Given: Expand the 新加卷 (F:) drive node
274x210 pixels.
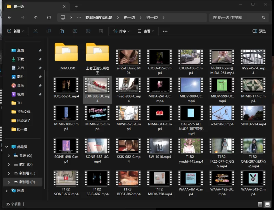Looking at the screenshot, I should 9,182.
